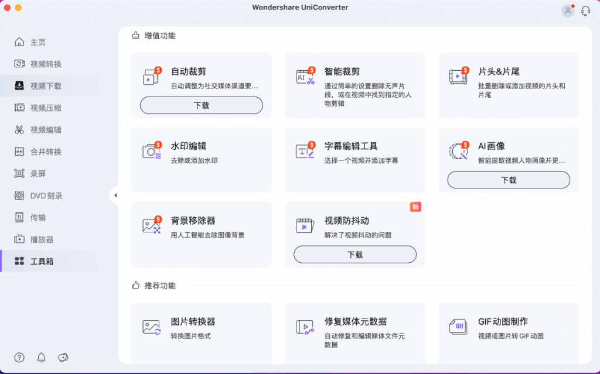Click 下载 on the AI画像 card
The height and width of the screenshot is (374, 600).
tap(508, 180)
